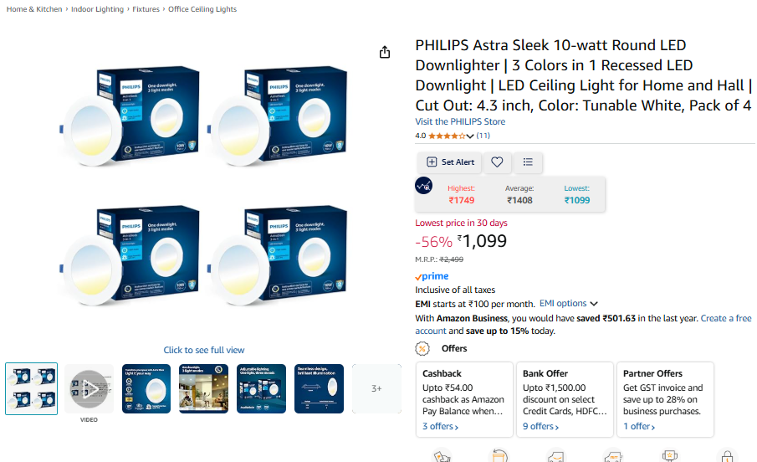Play the product video thumbnail

click(x=89, y=388)
